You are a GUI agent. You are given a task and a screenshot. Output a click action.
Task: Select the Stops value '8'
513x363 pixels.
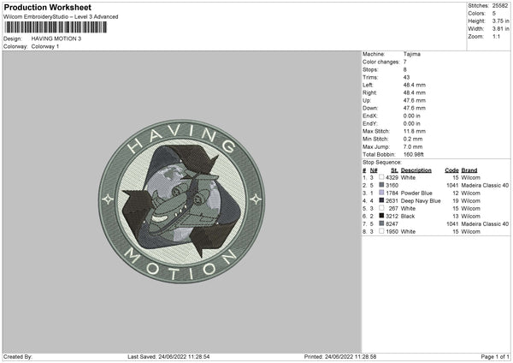(x=405, y=70)
